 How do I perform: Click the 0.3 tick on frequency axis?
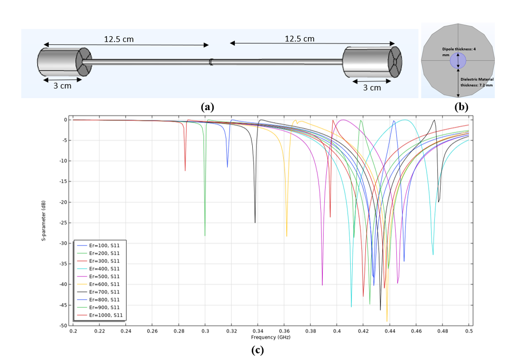tap(205, 331)
